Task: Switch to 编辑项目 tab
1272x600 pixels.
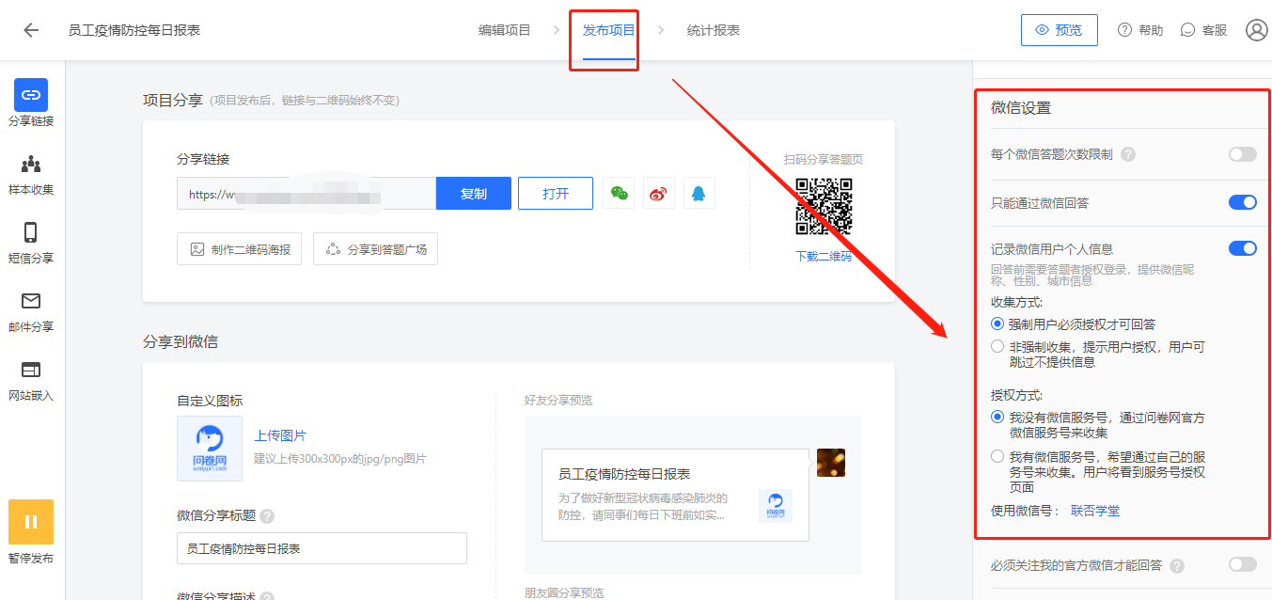Action: (x=505, y=30)
